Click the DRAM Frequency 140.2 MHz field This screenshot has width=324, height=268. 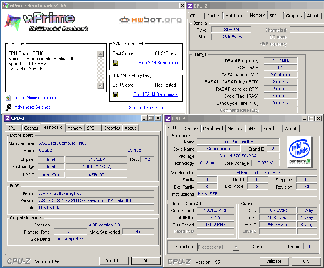coord(280,60)
